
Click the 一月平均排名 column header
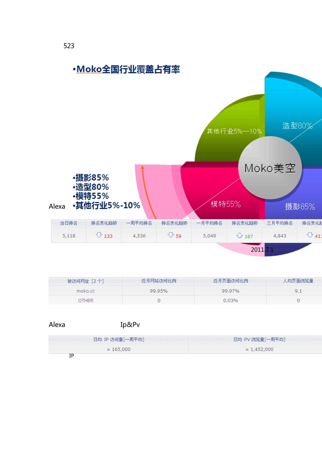point(209,223)
